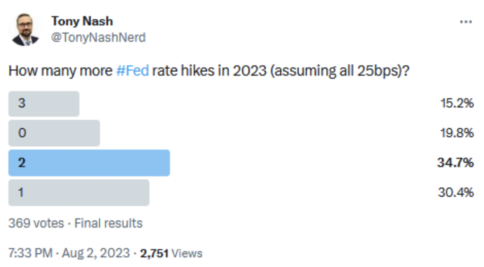
Task: Select the poll option bar labeled 1
Action: pos(79,193)
